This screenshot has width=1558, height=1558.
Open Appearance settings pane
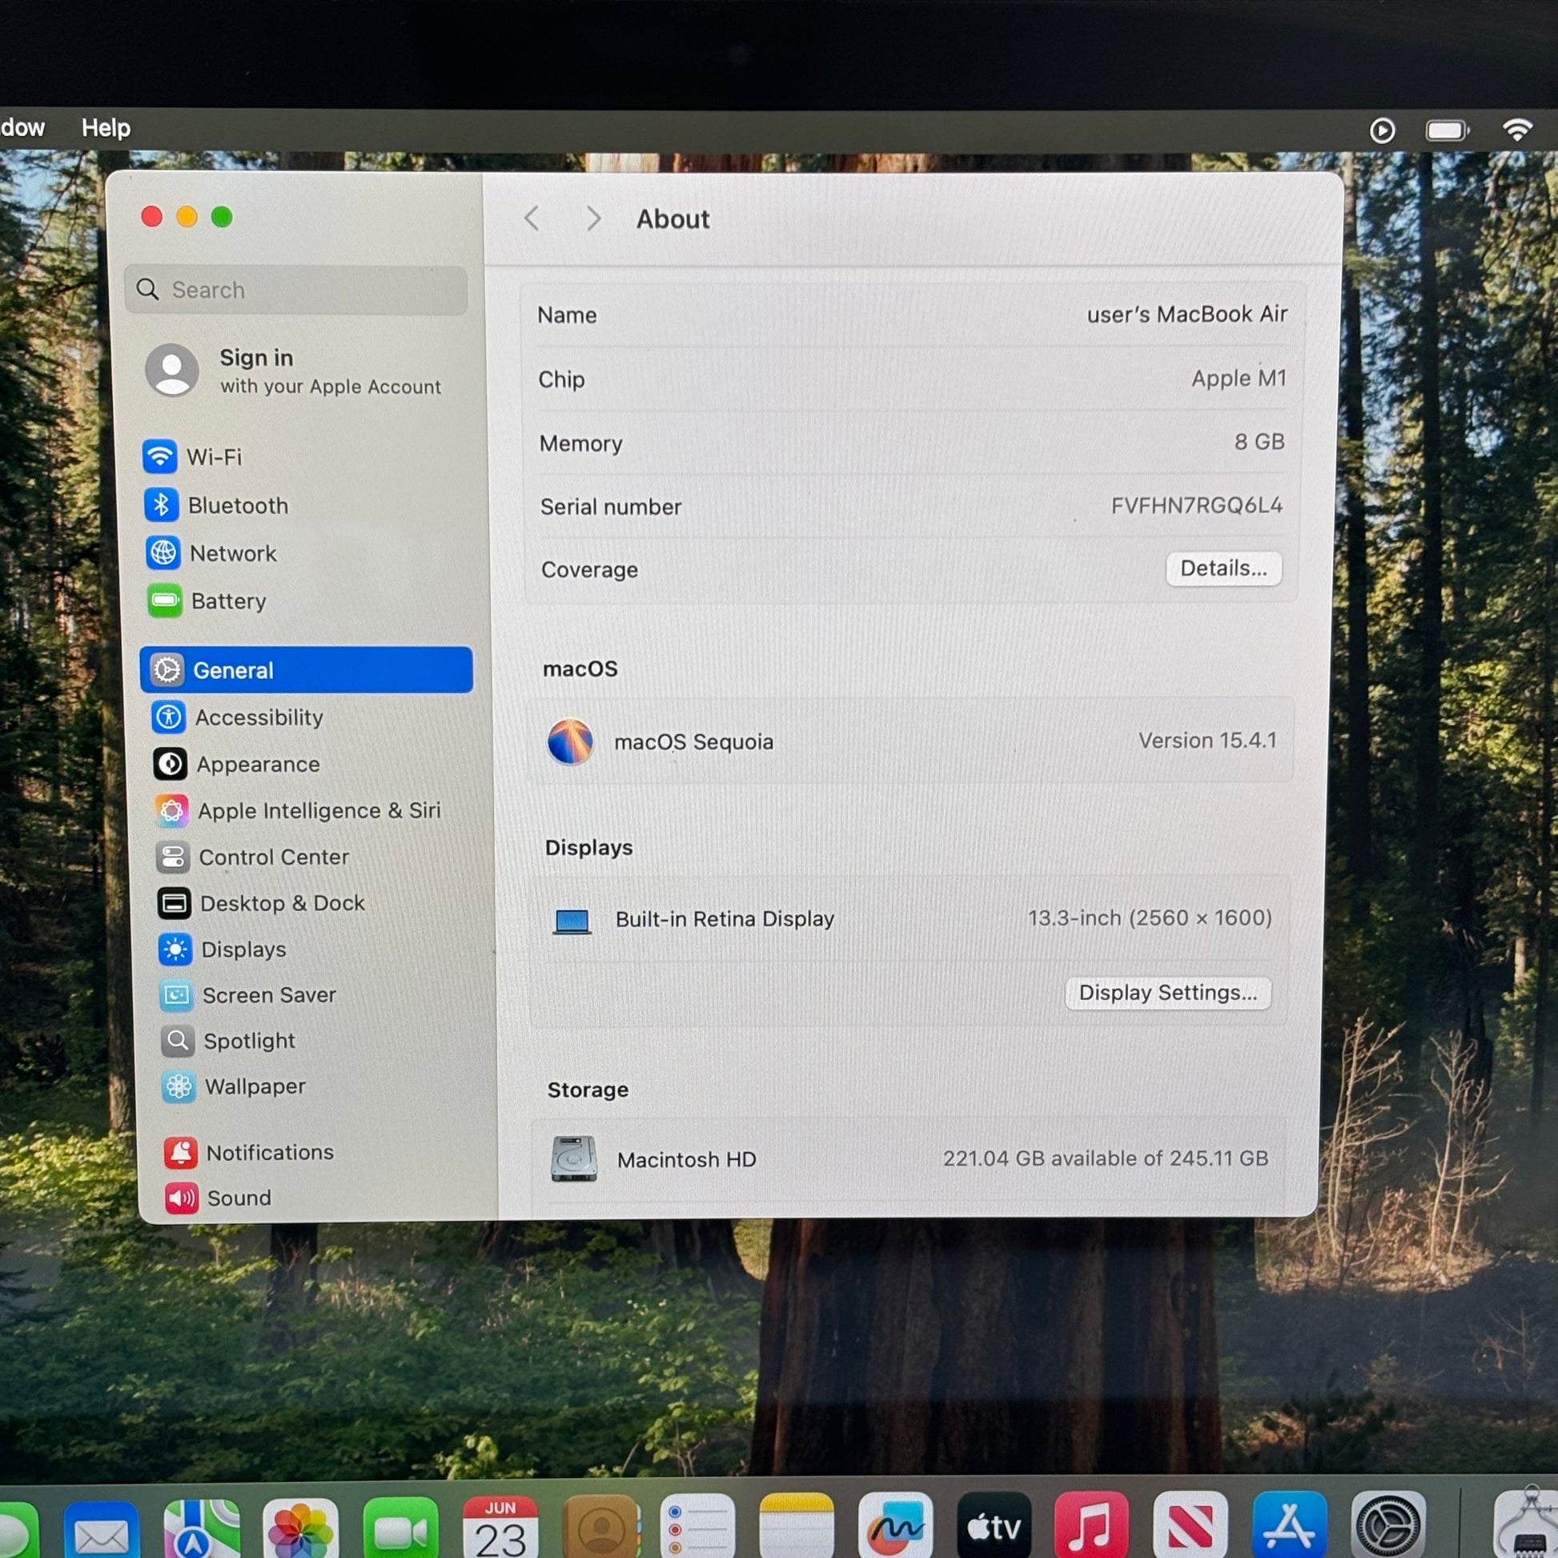(237, 764)
